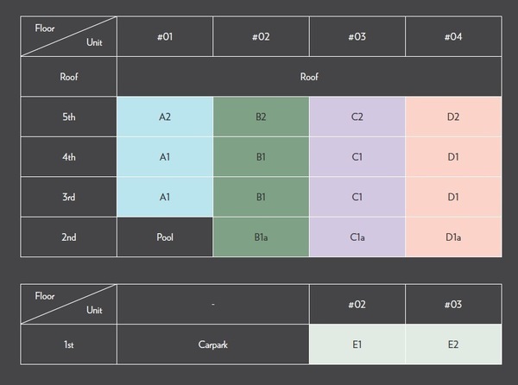This screenshot has width=518, height=385.
Task: Select unit A1 on the 4th floor
Action: (165, 157)
